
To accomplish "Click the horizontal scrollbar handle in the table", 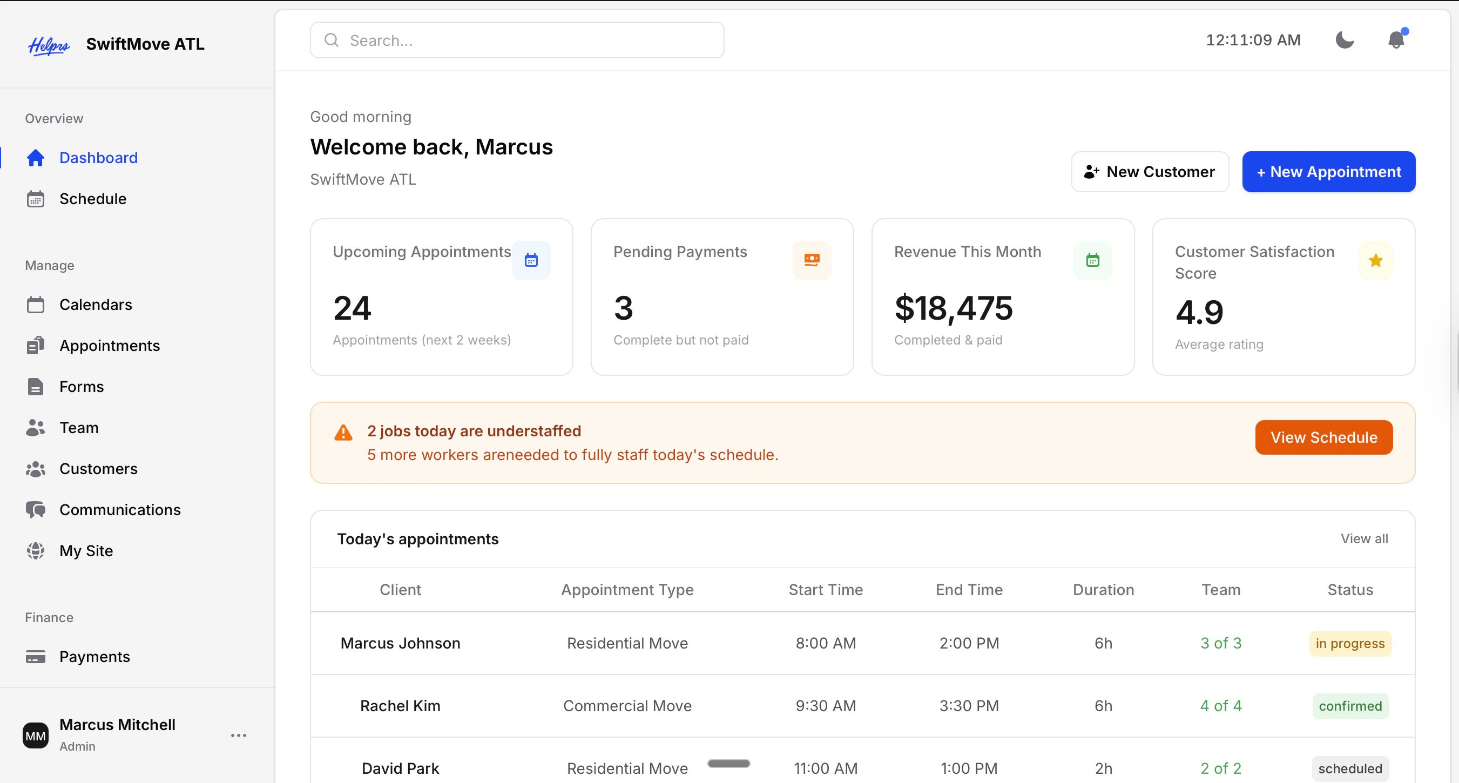I will pos(729,764).
